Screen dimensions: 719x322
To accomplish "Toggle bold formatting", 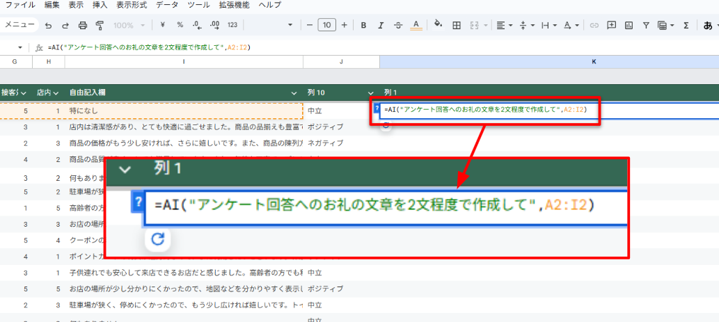I will pyautogui.click(x=363, y=25).
